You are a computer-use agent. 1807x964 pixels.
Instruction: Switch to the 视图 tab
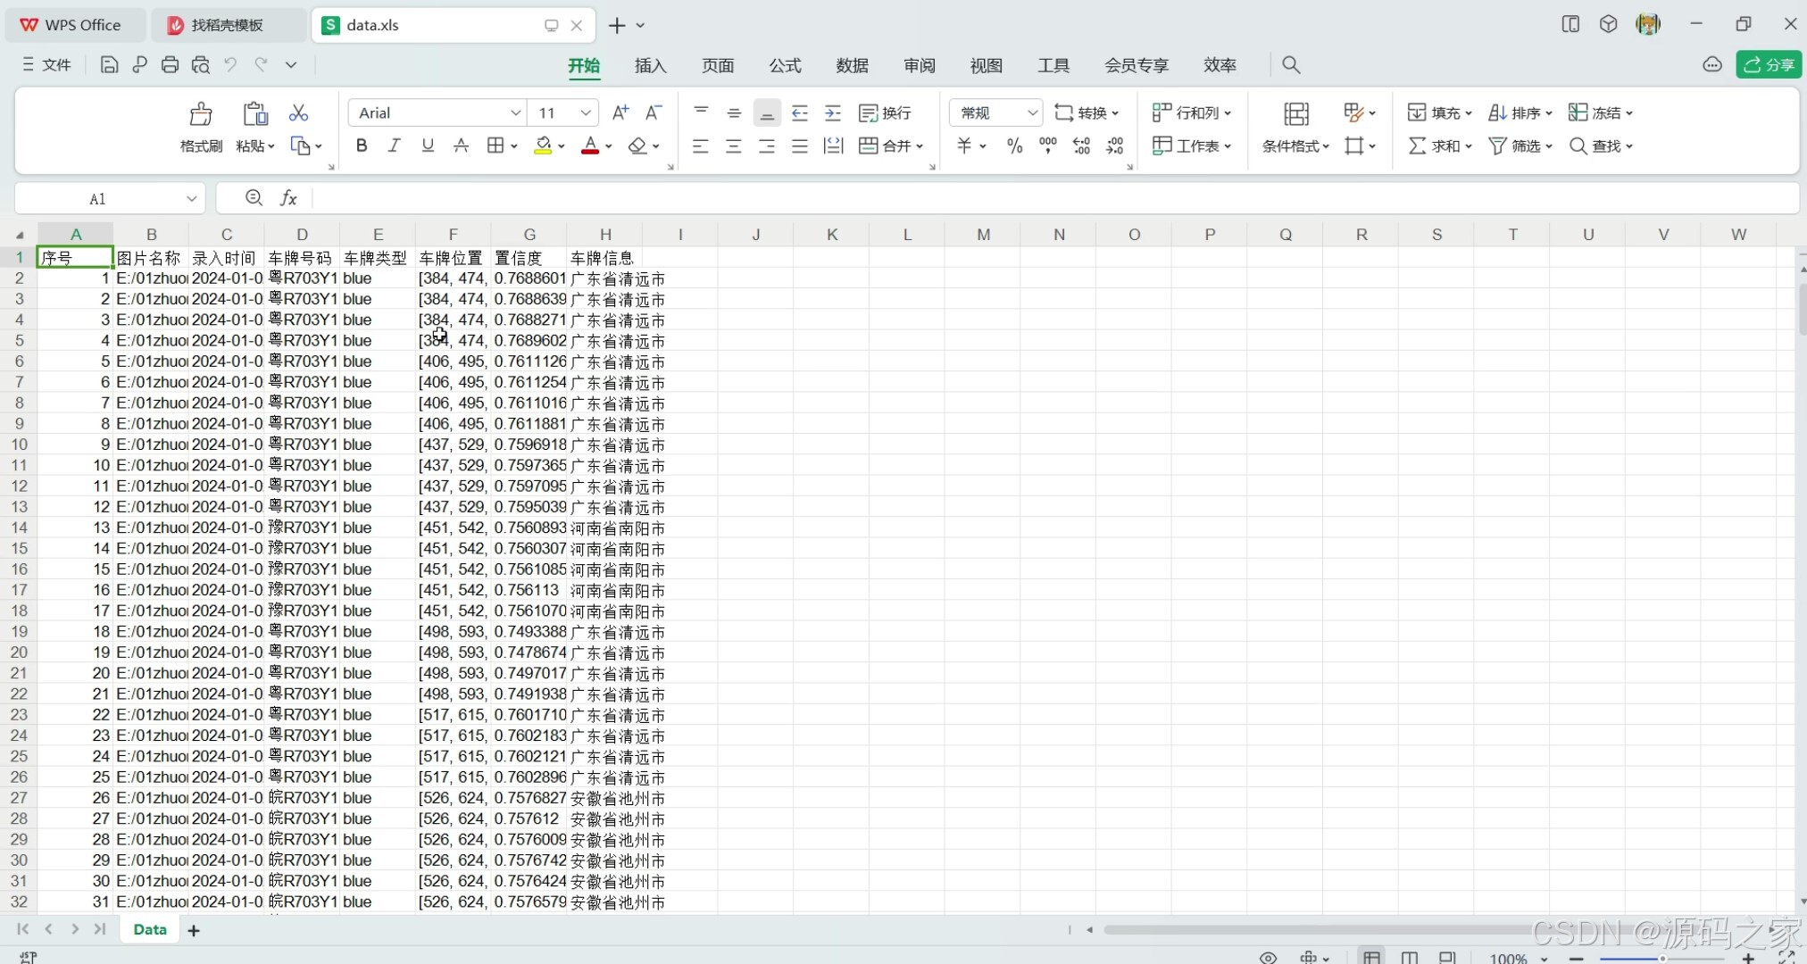coord(986,65)
